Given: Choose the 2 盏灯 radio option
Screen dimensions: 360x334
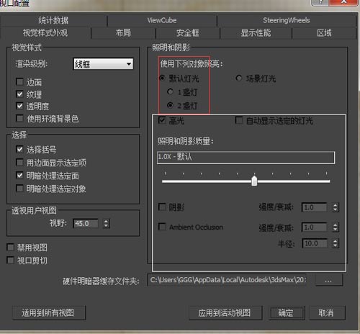Looking at the screenshot, I should tap(170, 105).
